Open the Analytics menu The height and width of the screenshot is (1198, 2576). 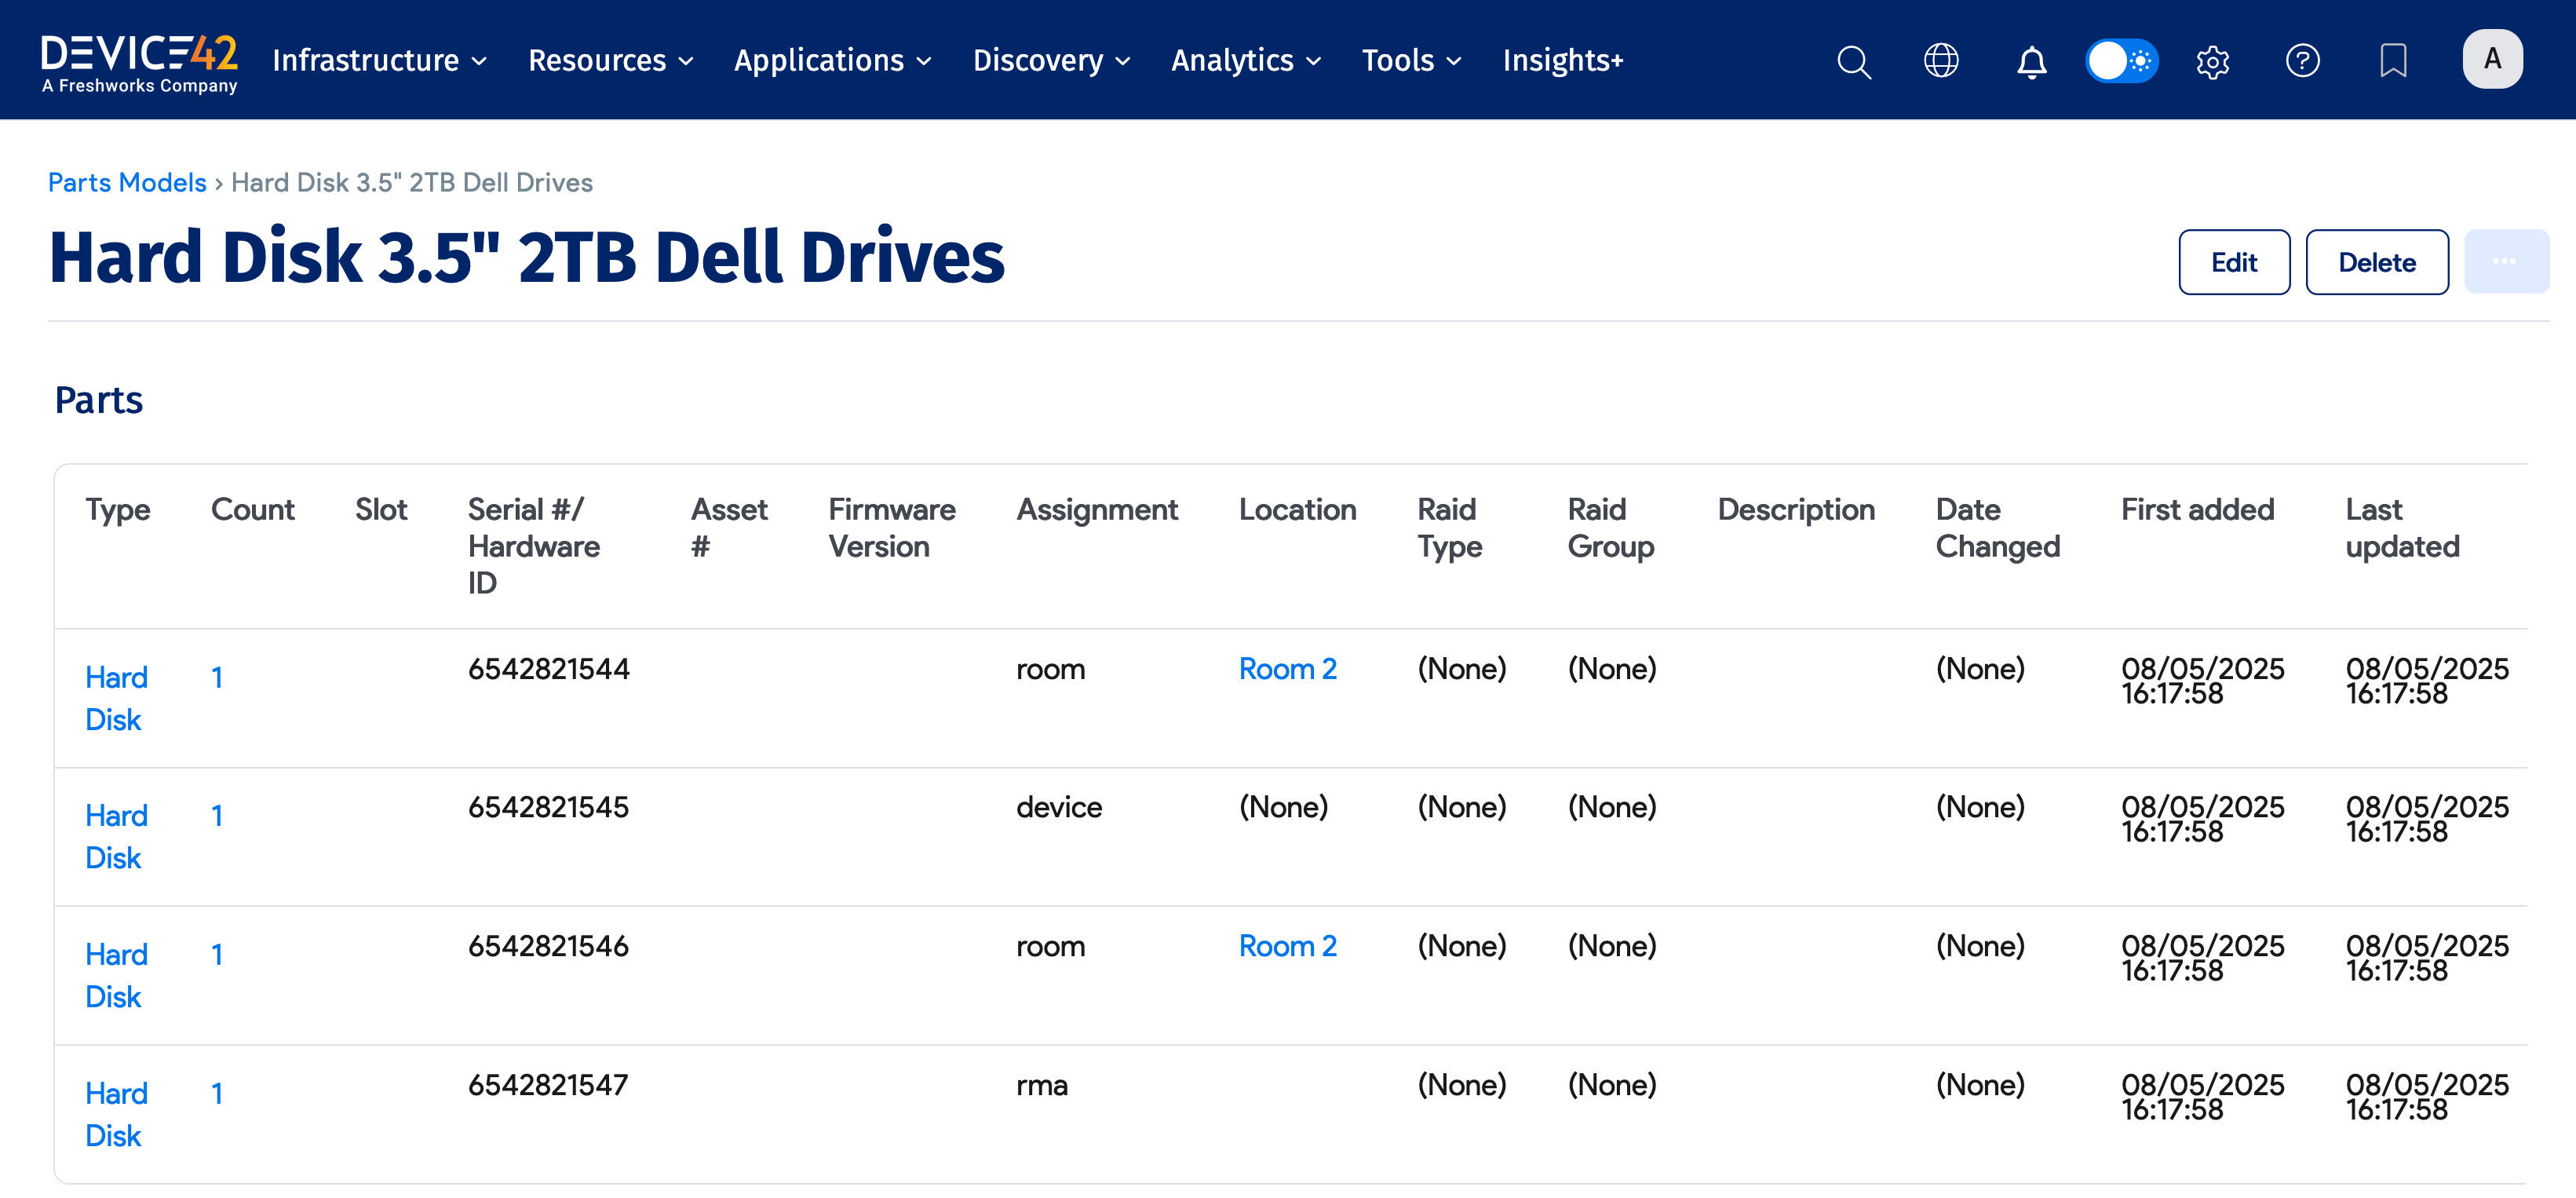click(x=1245, y=61)
